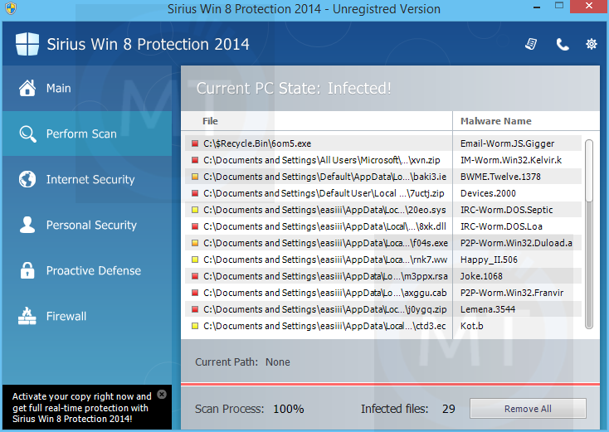Open settings via the gear icon
This screenshot has width=609, height=432.
pyautogui.click(x=591, y=44)
